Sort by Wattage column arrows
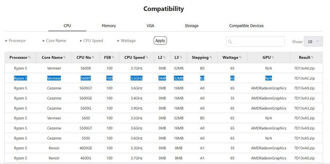 tap(240, 57)
